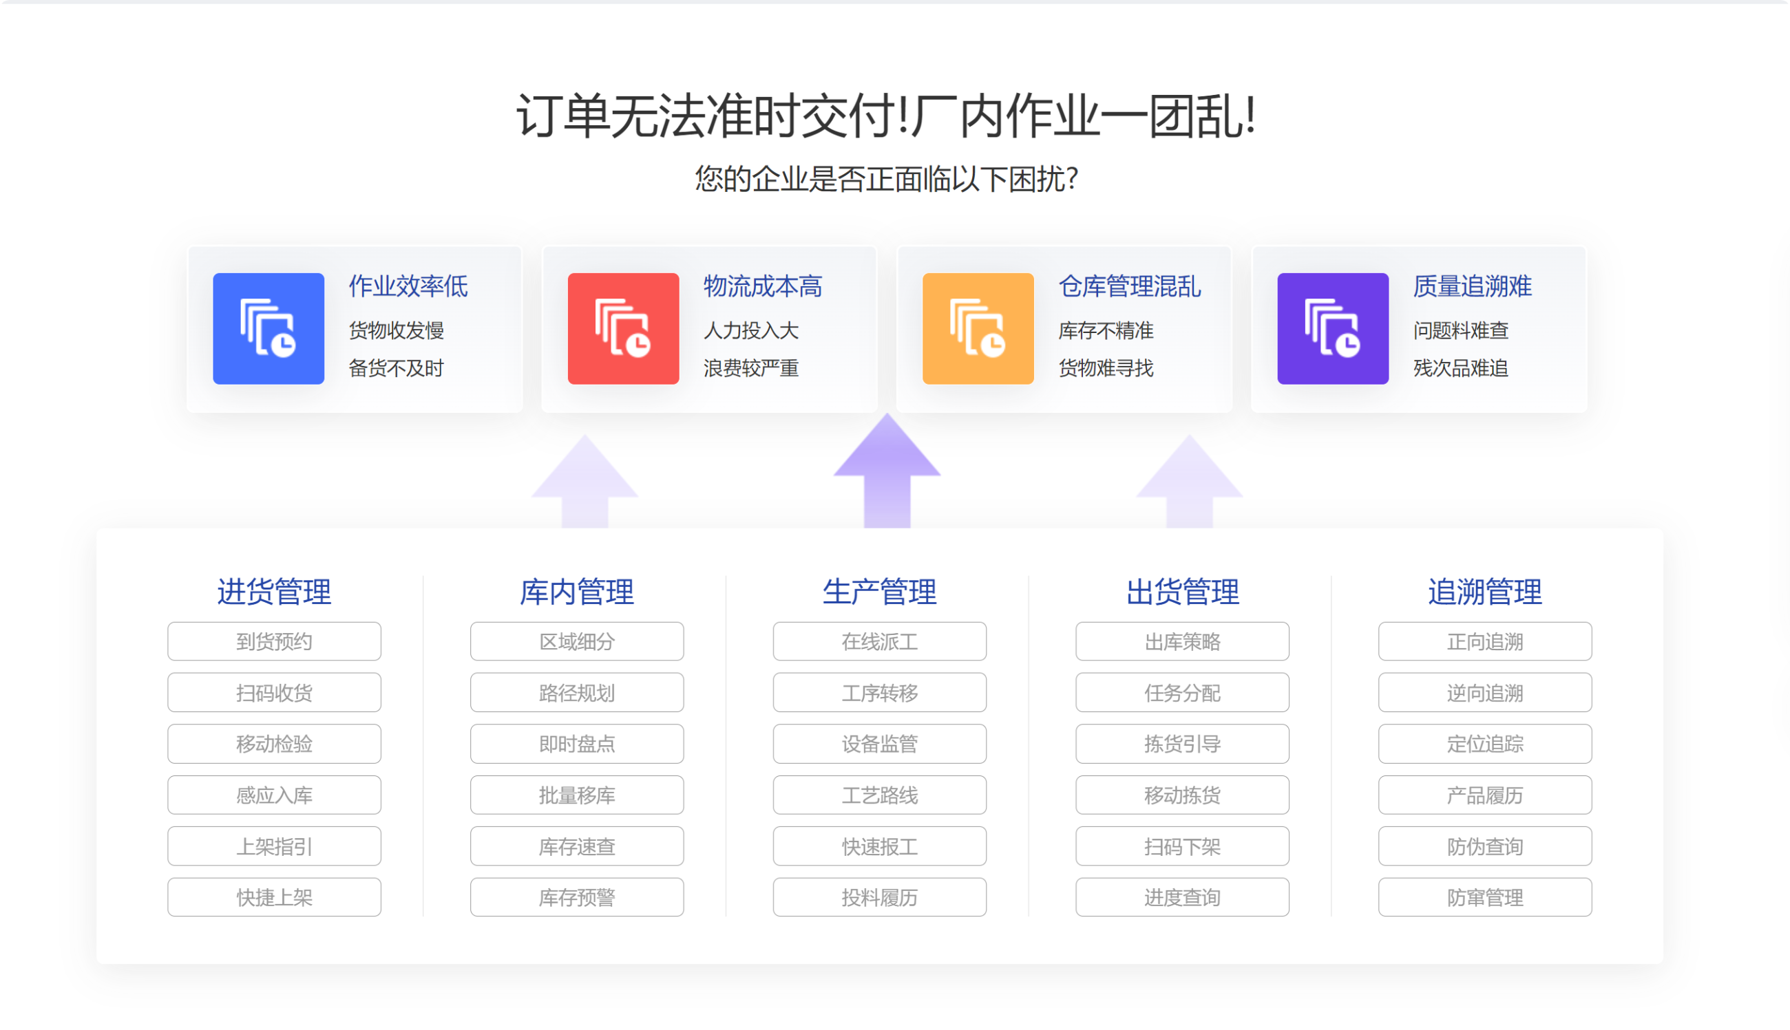Select the 仓库管理混乱 card title
The width and height of the screenshot is (1790, 1030).
pyautogui.click(x=1129, y=286)
